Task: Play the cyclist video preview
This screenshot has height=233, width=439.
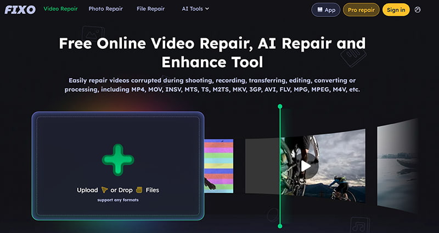Action: [306, 166]
